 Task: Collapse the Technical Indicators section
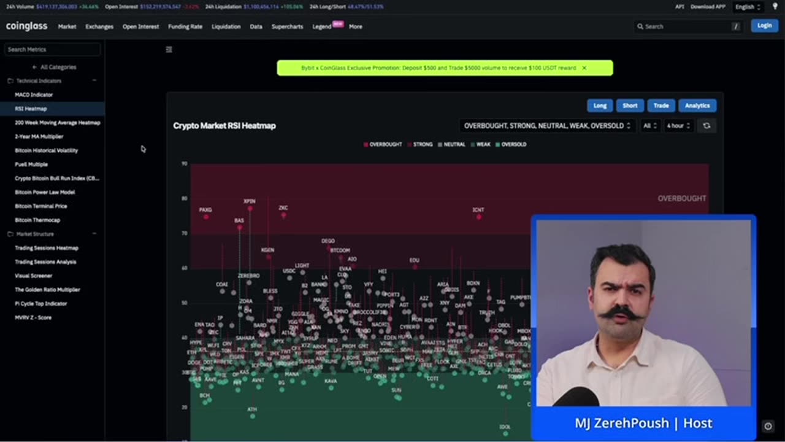click(x=94, y=81)
